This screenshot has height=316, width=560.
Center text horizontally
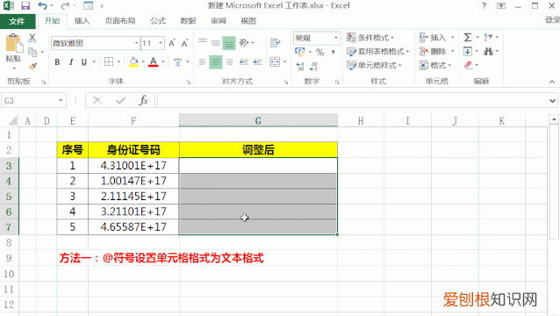coord(215,62)
